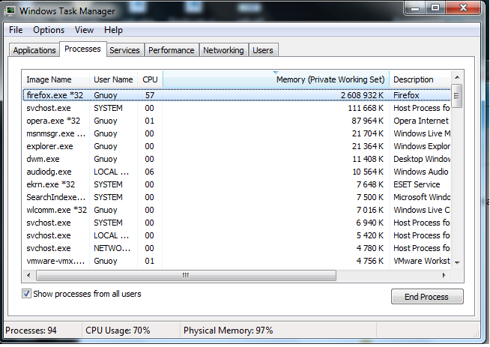Click the horizontal scrollbar left arrow

coord(28,275)
